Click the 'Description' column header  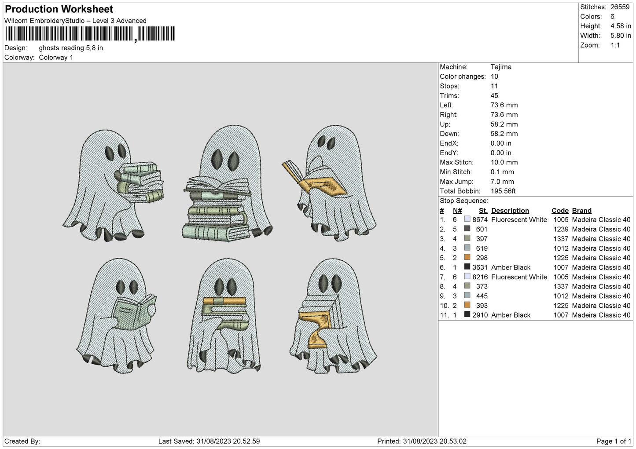510,211
